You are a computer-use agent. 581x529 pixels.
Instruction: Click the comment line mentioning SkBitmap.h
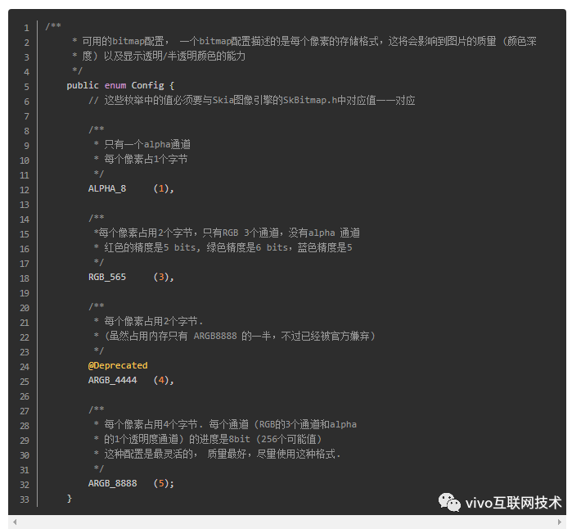pos(251,101)
